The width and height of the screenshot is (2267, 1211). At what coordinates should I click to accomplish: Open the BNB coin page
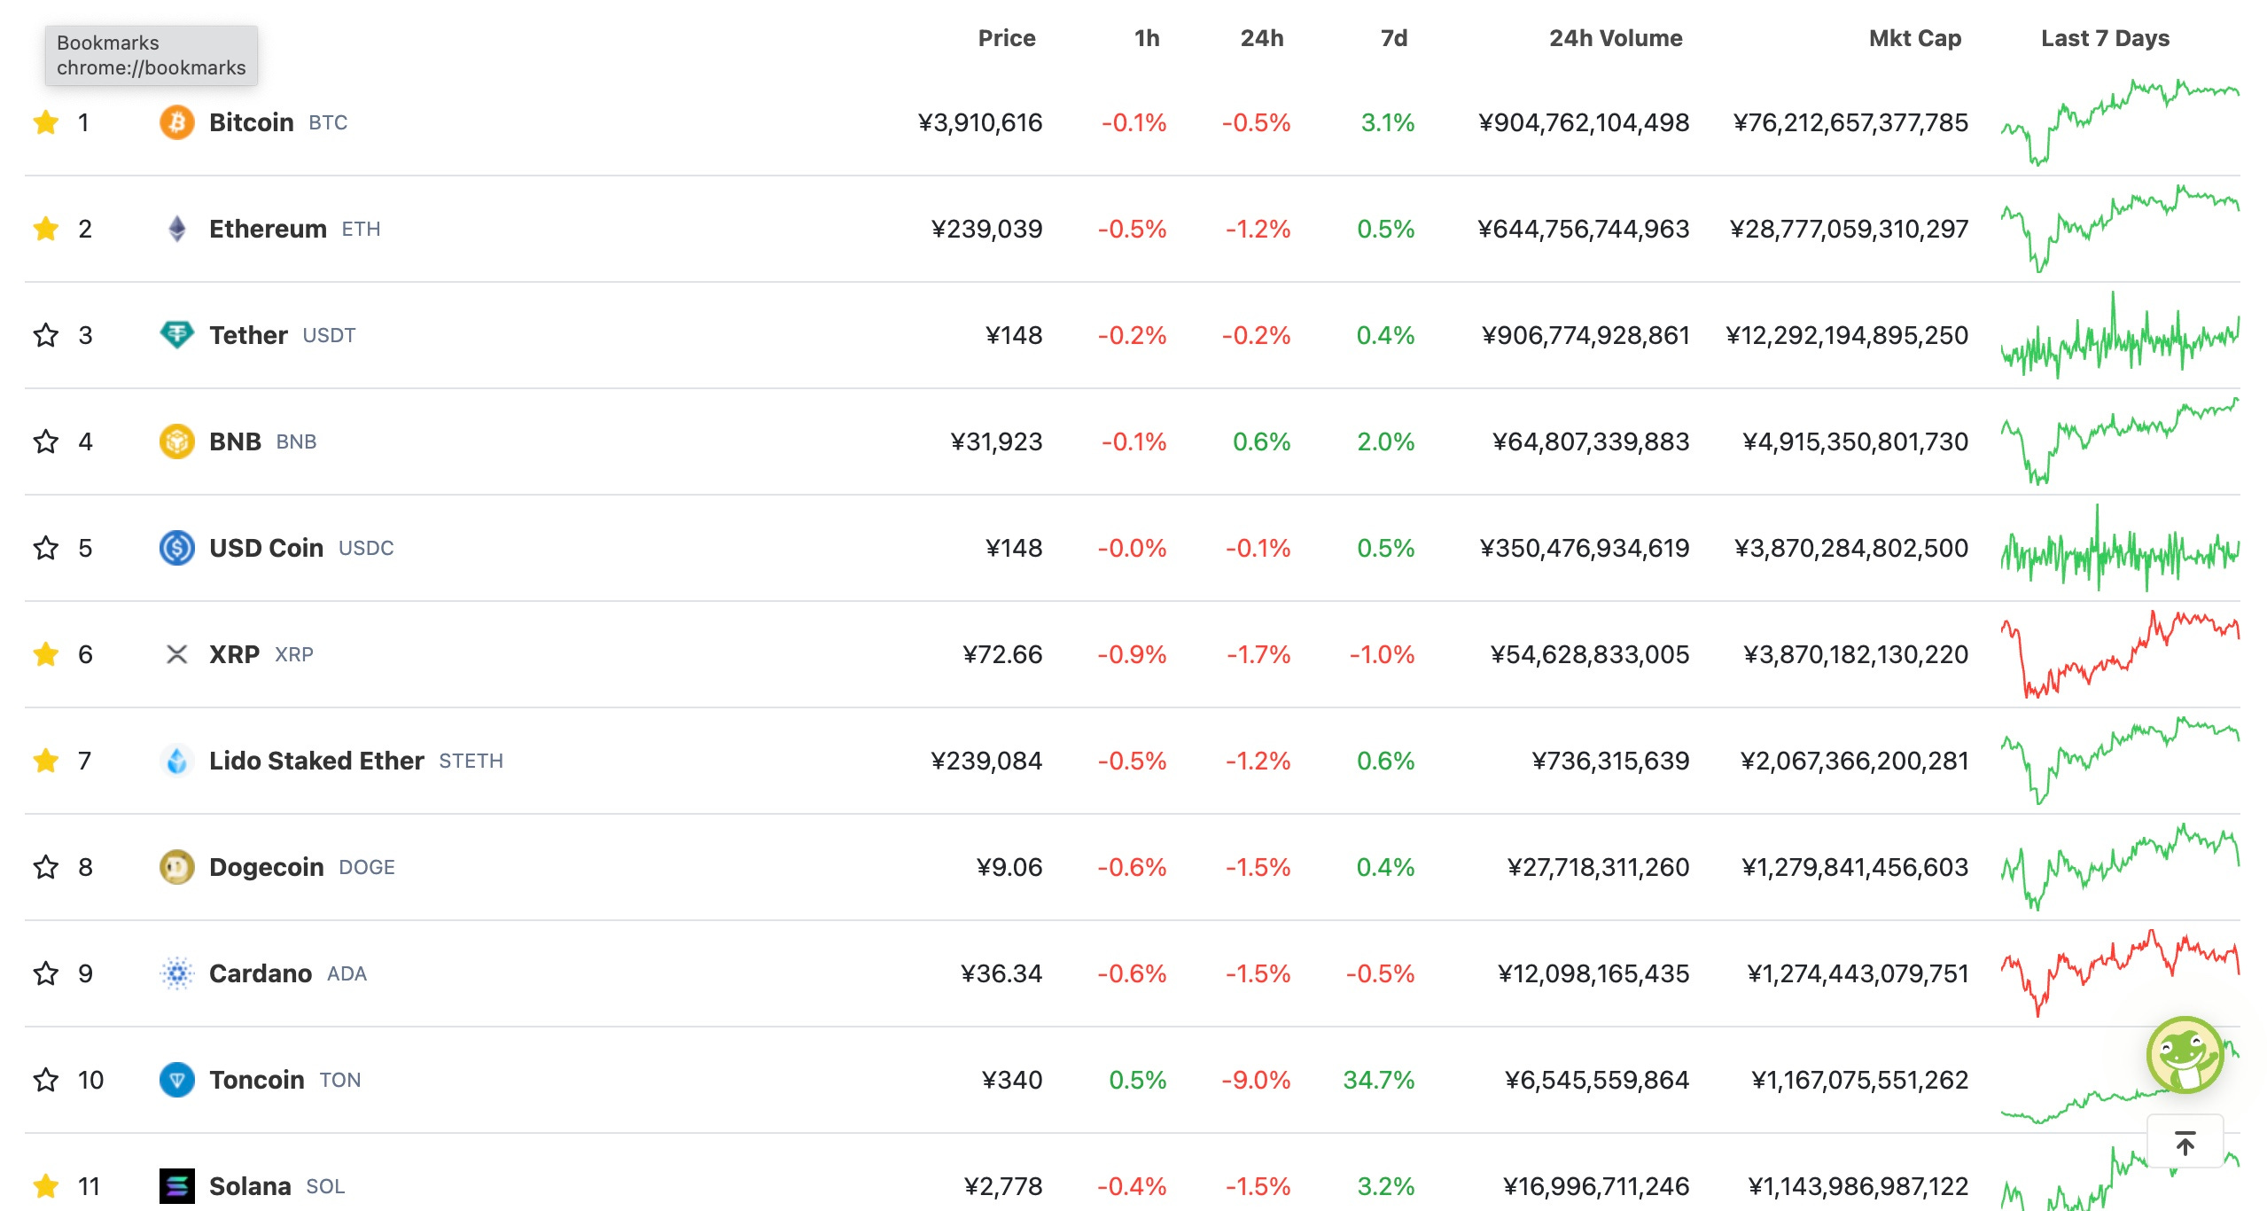235,441
